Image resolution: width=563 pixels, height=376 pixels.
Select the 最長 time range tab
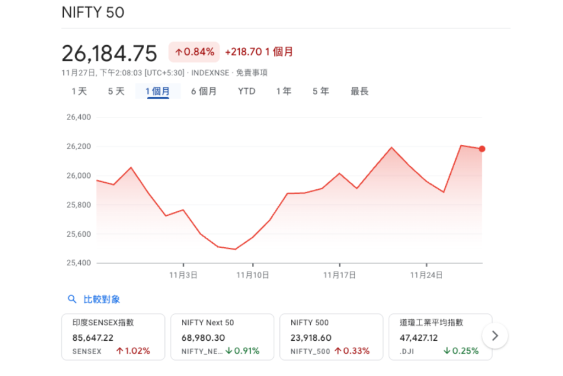click(360, 91)
